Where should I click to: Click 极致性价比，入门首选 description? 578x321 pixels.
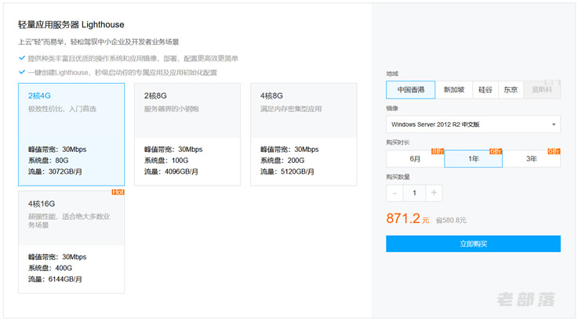(x=62, y=109)
